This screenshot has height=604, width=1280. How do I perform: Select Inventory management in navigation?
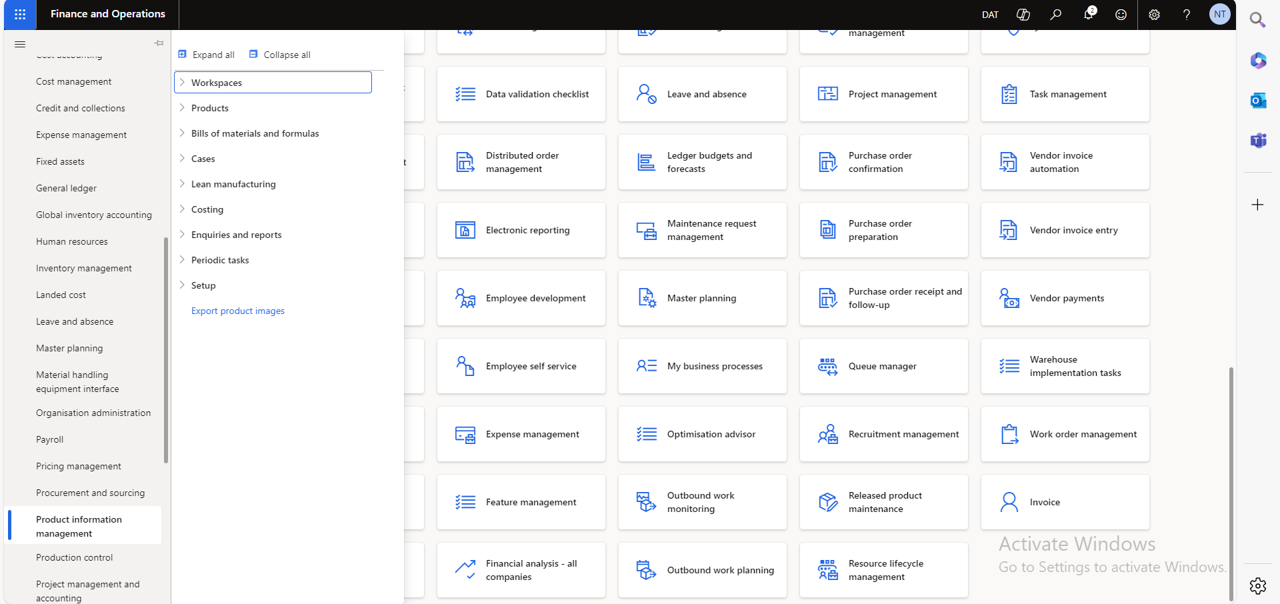tap(84, 268)
